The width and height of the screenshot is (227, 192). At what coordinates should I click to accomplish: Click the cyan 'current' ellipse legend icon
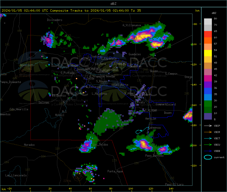[x=208, y=157]
